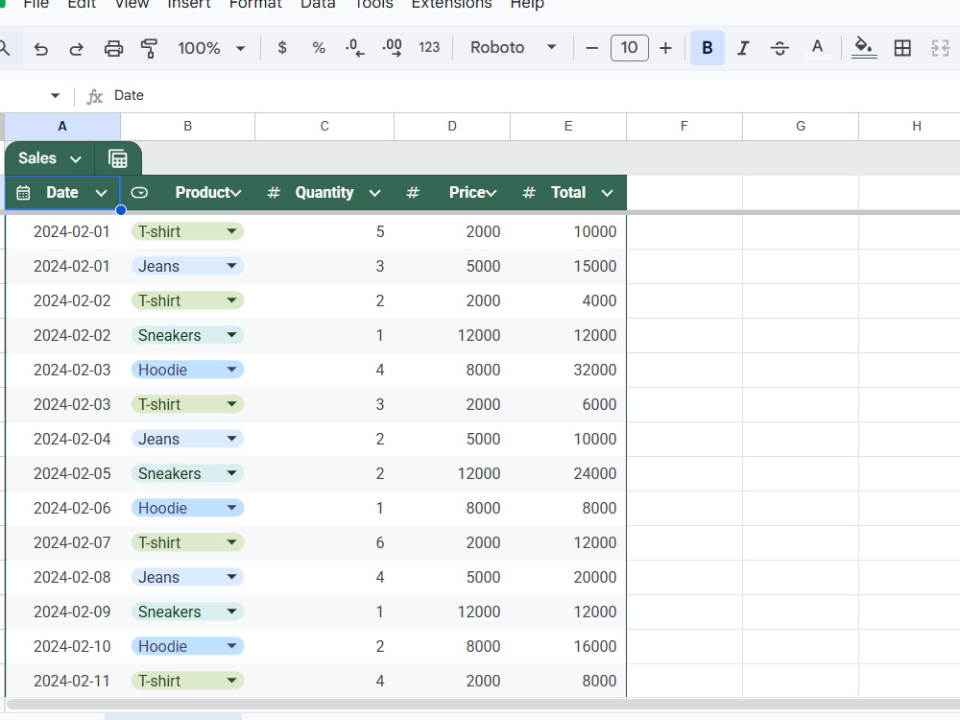The width and height of the screenshot is (960, 720).
Task: Click the Print icon
Action: coord(113,48)
